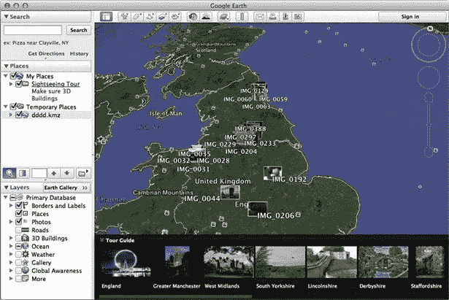Uncheck the My Places checkbox
Image resolution: width=449 pixels, height=300 pixels.
coord(13,76)
